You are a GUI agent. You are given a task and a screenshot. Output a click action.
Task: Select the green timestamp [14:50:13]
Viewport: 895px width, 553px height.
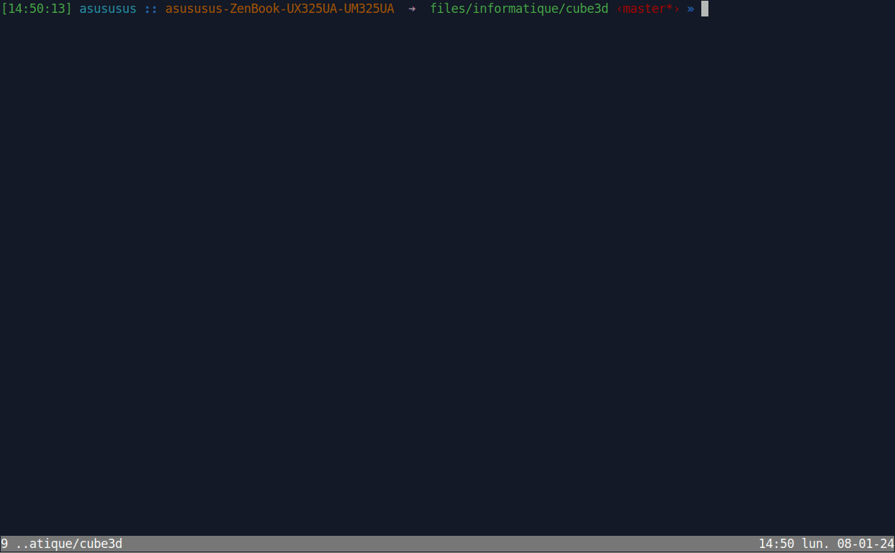pos(36,9)
